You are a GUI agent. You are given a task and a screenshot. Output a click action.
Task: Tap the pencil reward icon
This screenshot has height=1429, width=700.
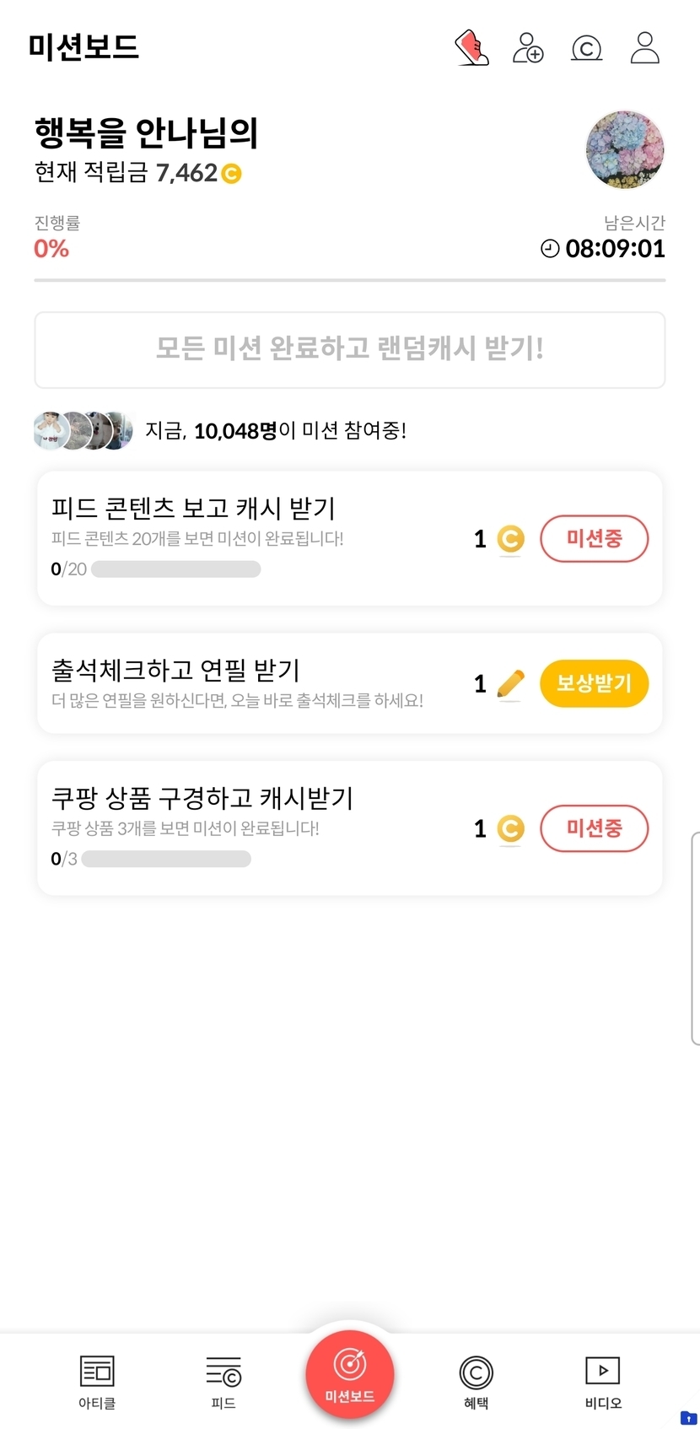coord(510,684)
